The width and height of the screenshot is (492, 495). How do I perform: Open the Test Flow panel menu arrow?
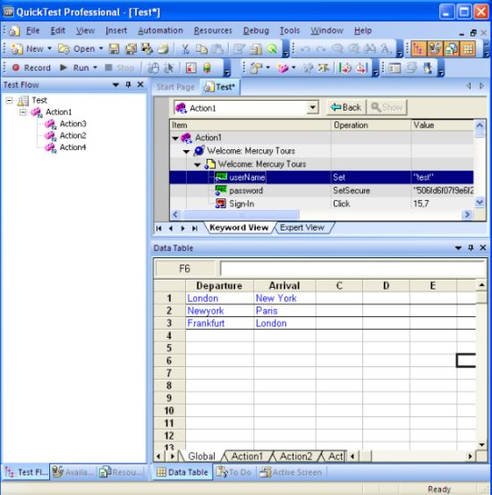tap(115, 85)
